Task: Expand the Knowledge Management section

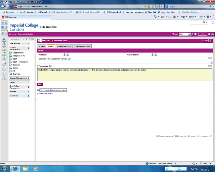Action: pyautogui.click(x=28, y=87)
